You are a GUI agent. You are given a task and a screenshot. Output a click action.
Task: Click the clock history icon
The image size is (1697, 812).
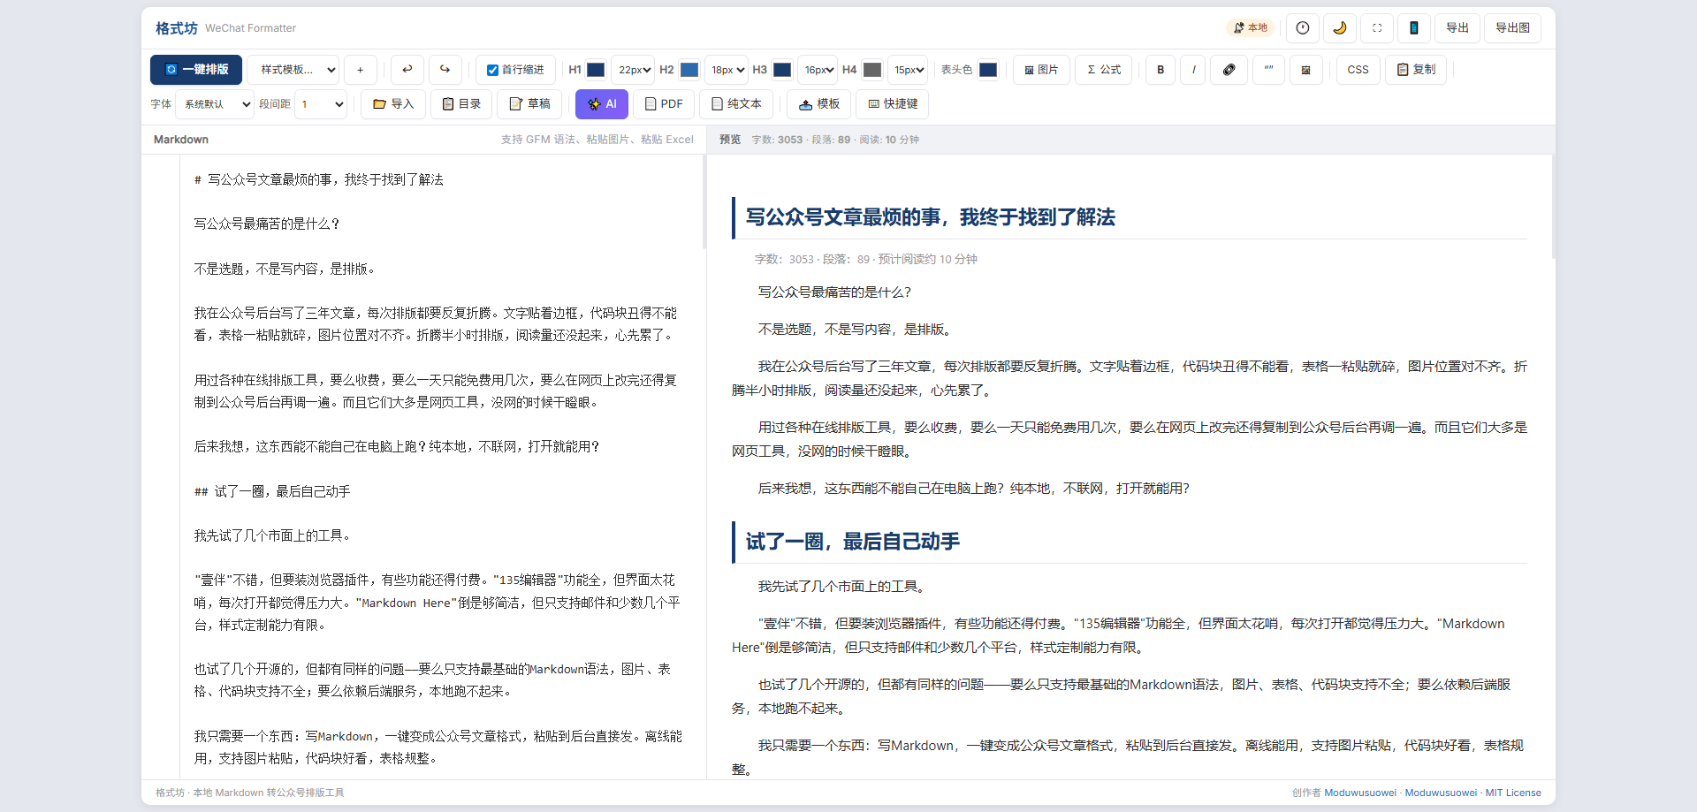tap(1303, 28)
